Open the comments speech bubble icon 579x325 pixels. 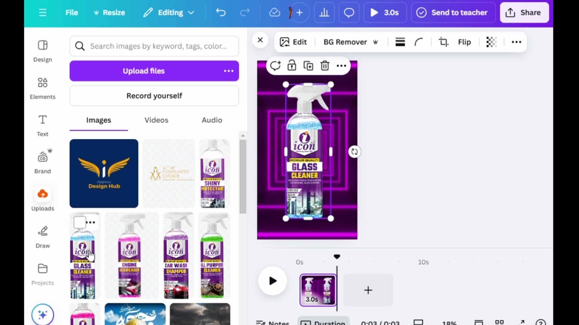(349, 13)
